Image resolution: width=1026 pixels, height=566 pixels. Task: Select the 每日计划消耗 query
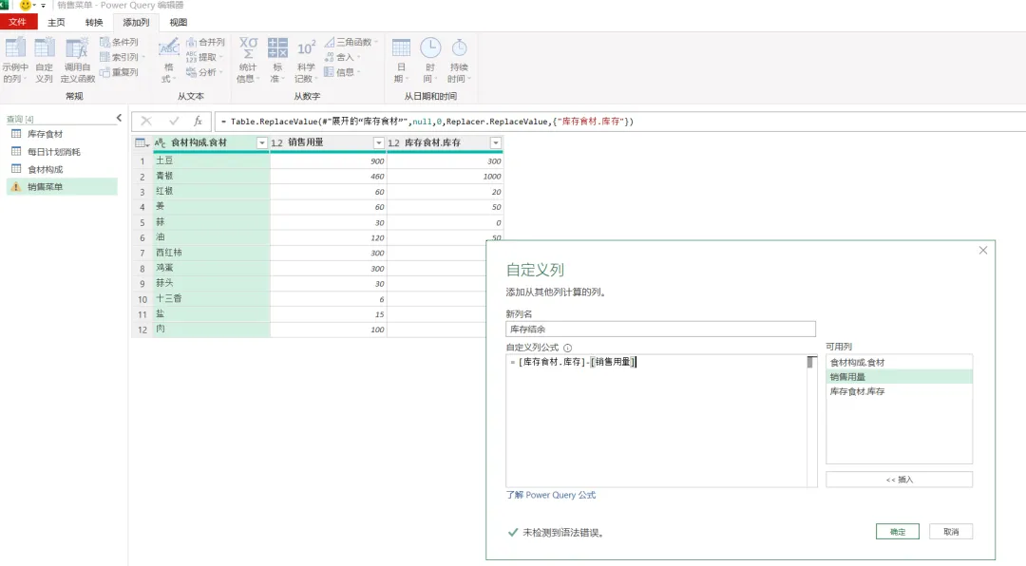coord(62,152)
